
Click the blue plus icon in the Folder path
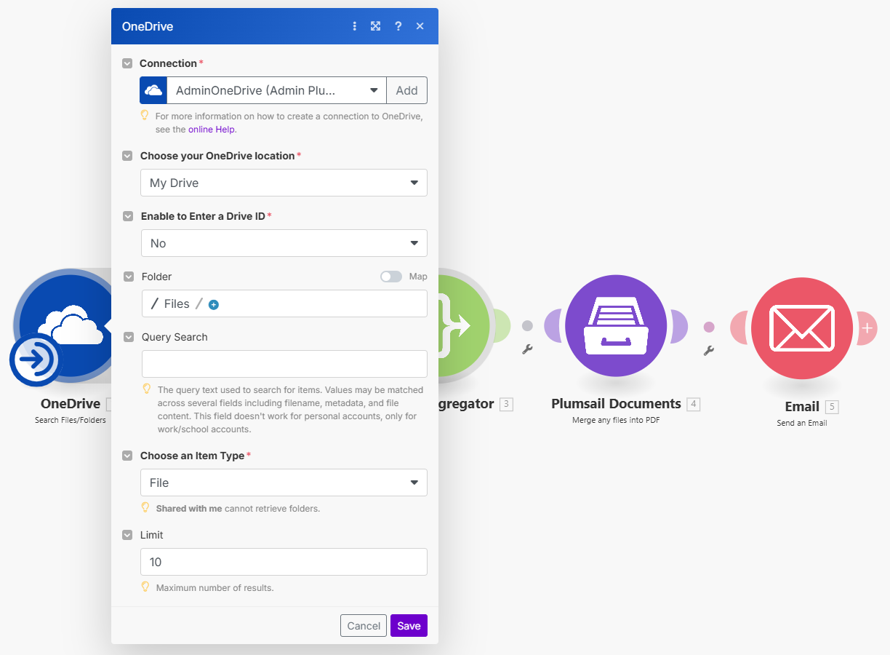click(214, 305)
